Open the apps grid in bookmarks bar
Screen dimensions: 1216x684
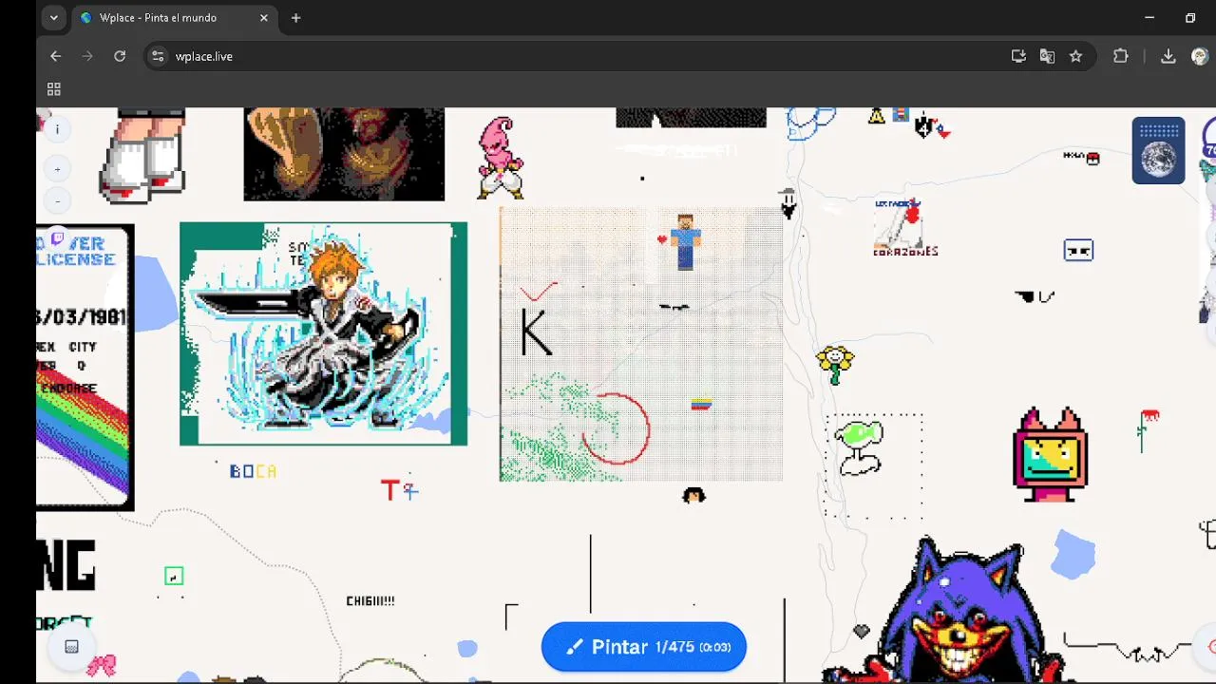pyautogui.click(x=54, y=89)
